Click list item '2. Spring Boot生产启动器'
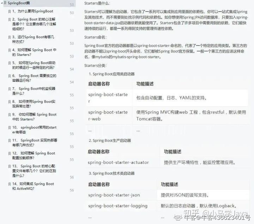Viewport: 254px width, 224px height. tap(110, 141)
